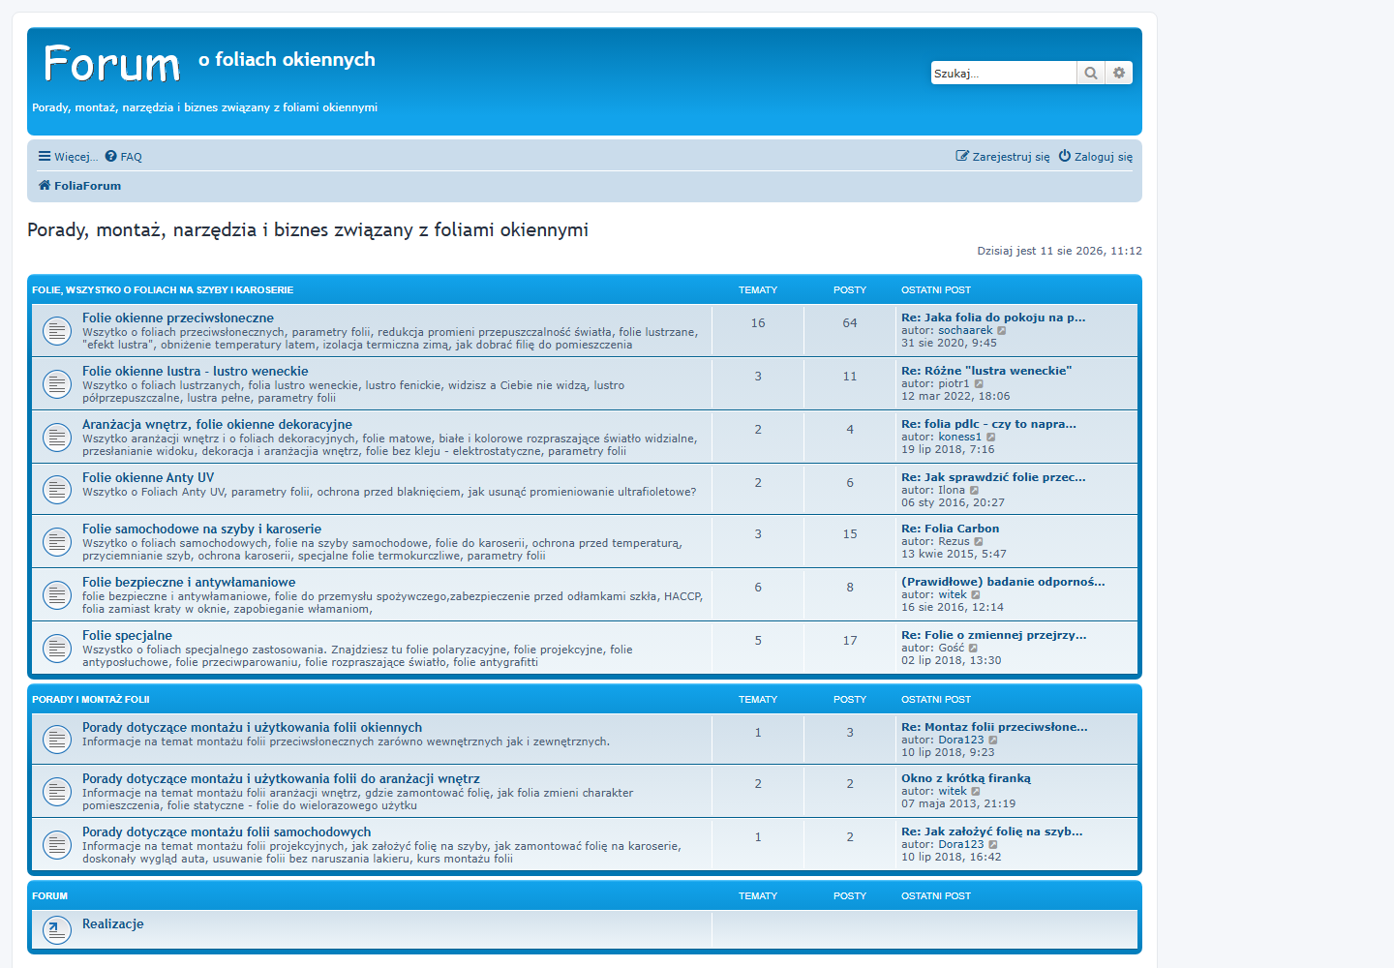Click Zaloguj się to log in
Image resolution: width=1394 pixels, height=968 pixels.
(x=1096, y=157)
